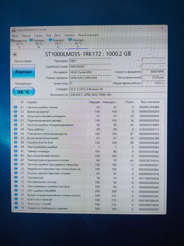Click the serial number field WKP9DQ67
This screenshot has height=246, width=184.
tap(90, 66)
